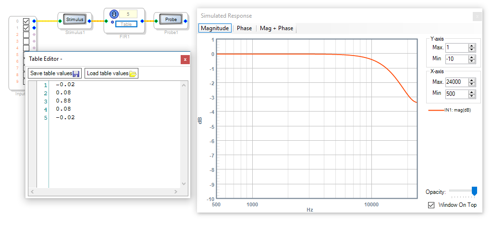Viewport: 492px width, 225px height.
Task: Increase X-axis Max with up arrow
Action: click(472, 80)
